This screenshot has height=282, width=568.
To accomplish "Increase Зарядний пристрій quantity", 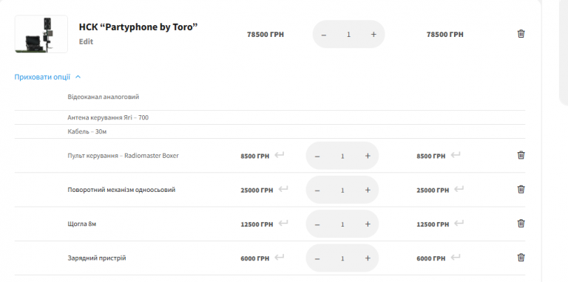I will coord(368,258).
